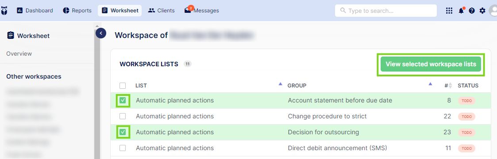Viewport: 497px width, 159px height.
Task: Check the Direct debit announcement (SMS) row
Action: point(123,148)
